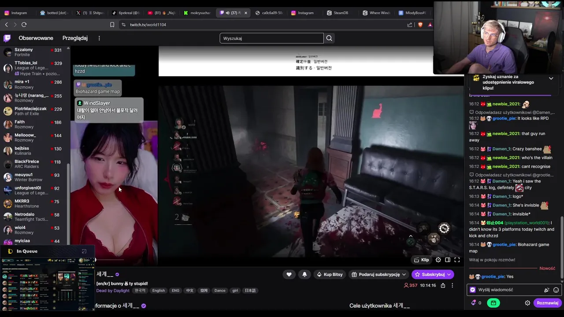
Task: Reload the current page
Action: [x=24, y=25]
